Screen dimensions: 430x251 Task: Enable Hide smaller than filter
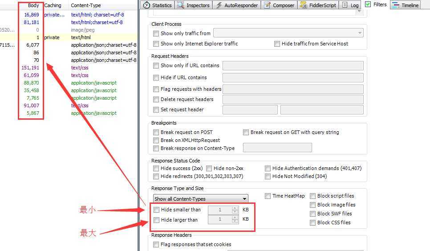[x=156, y=210]
